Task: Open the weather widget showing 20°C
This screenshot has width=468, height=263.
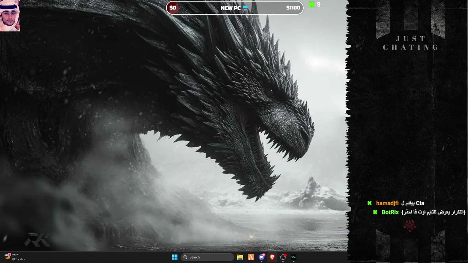Action: [15, 257]
